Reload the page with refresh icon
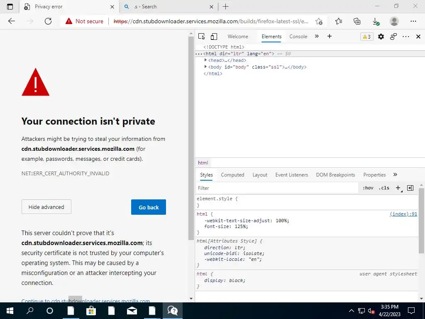Image resolution: width=425 pixels, height=319 pixels. (x=48, y=21)
